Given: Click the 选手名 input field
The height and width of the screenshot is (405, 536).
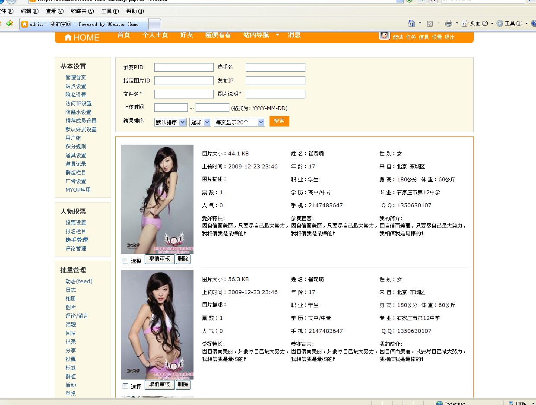Looking at the screenshot, I should (276, 67).
